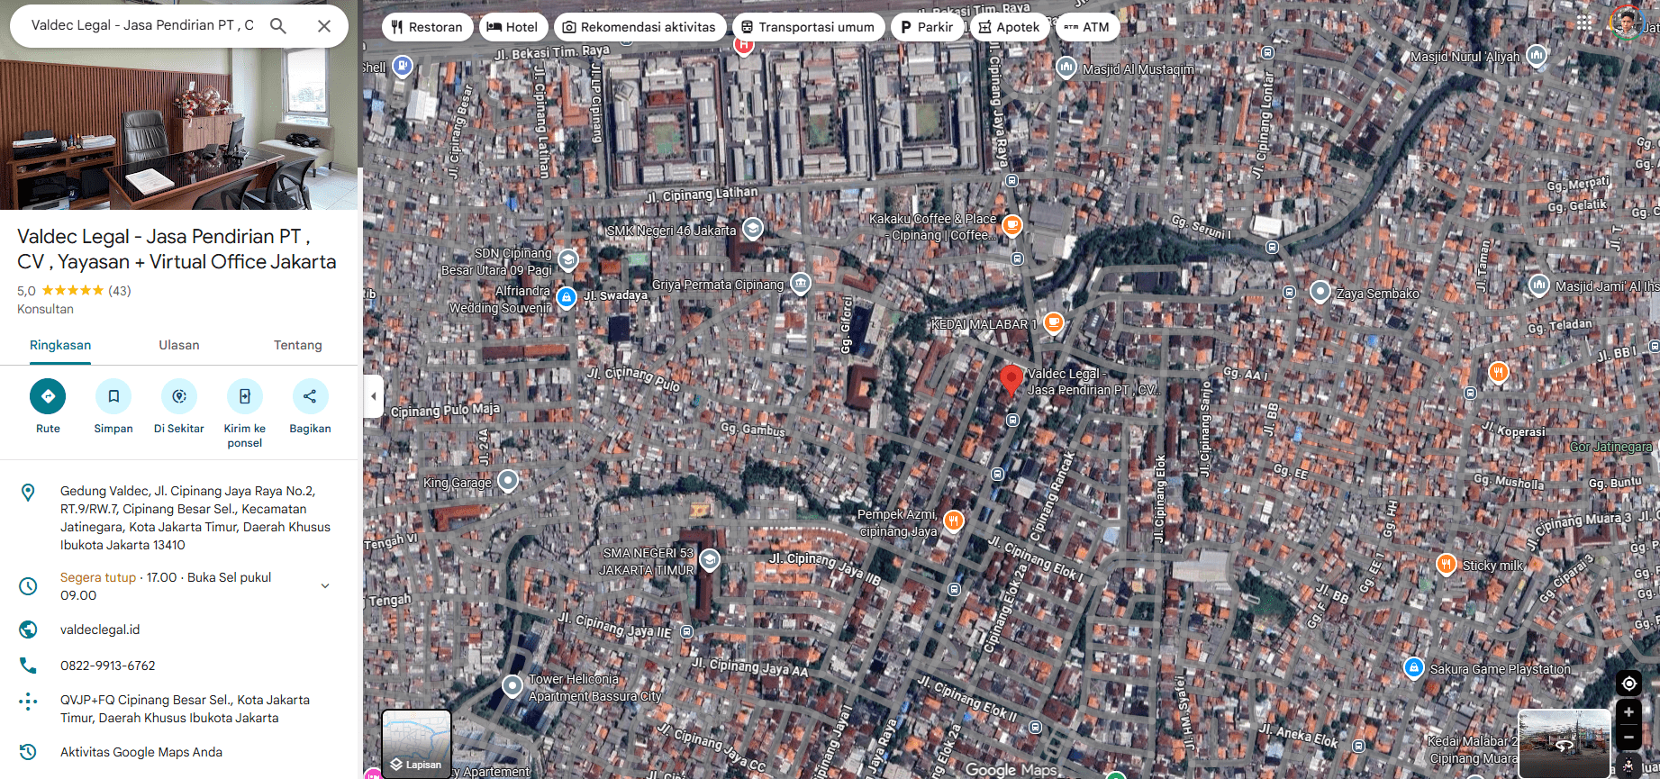The height and width of the screenshot is (779, 1660).
Task: Select the Masjid Jami' Al Ihs marker
Action: pyautogui.click(x=1538, y=285)
